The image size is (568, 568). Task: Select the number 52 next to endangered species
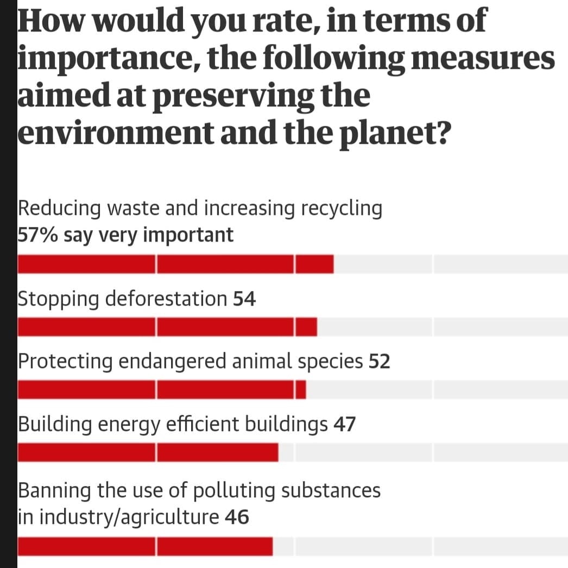tap(380, 362)
